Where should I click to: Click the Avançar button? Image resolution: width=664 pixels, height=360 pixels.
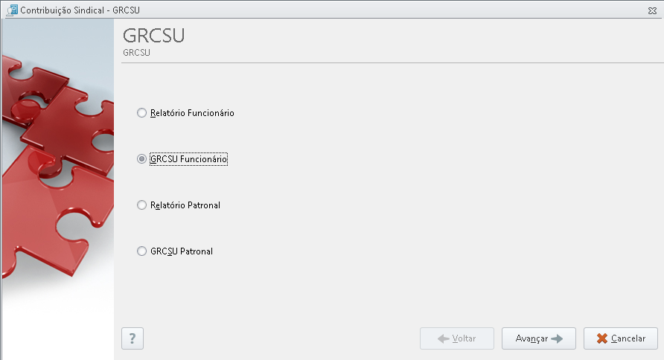(x=539, y=338)
